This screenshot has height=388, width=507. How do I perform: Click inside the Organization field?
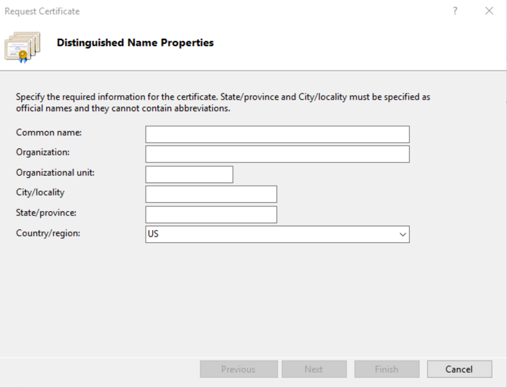277,154
